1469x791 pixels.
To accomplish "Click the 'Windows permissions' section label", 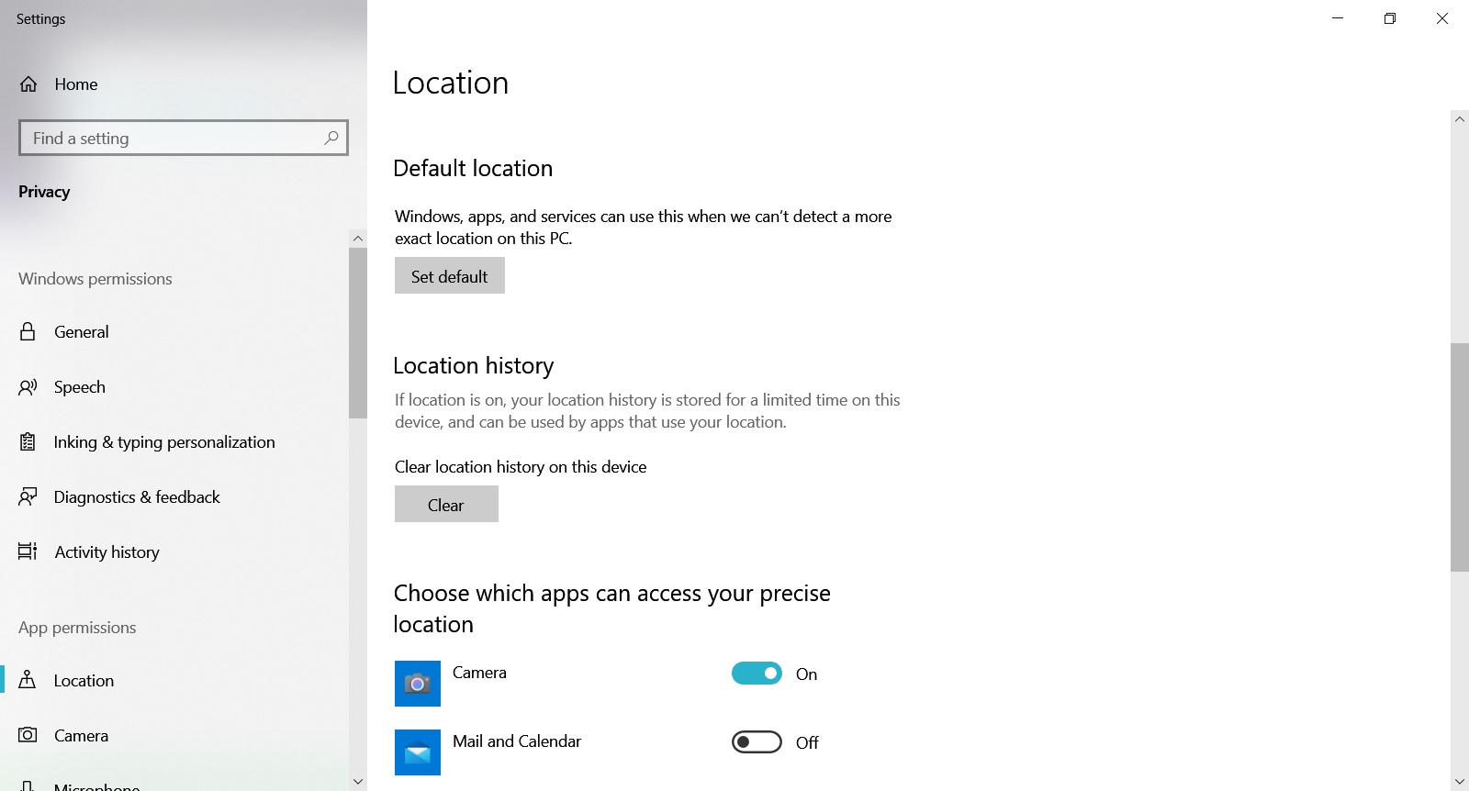I will (x=95, y=279).
